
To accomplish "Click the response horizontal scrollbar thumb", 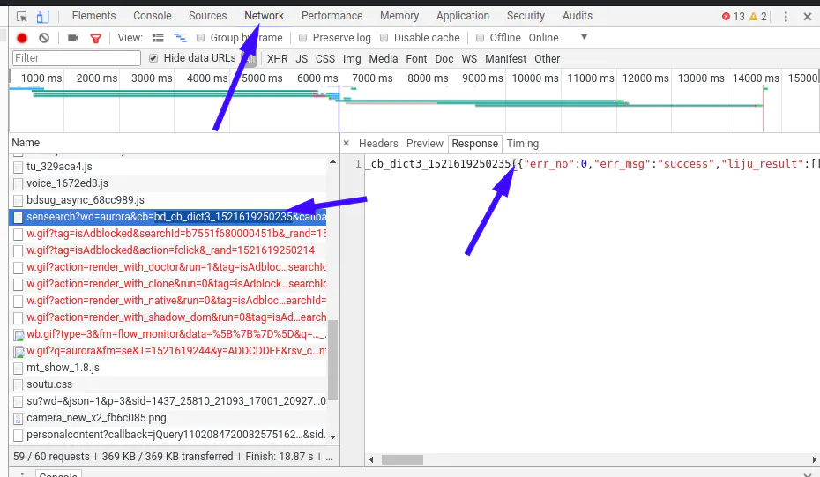I will [402, 459].
